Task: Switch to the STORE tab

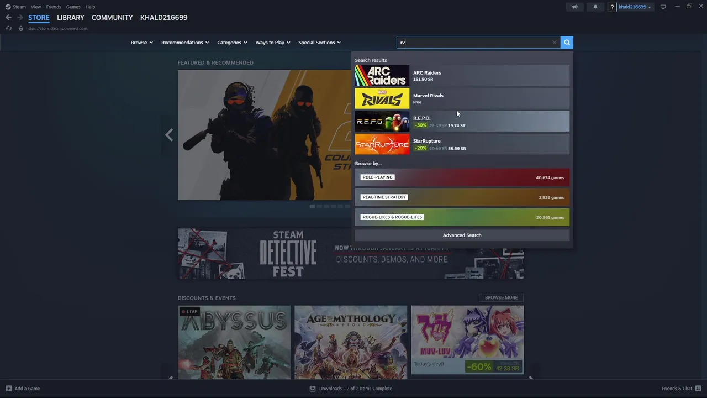Action: (39, 18)
